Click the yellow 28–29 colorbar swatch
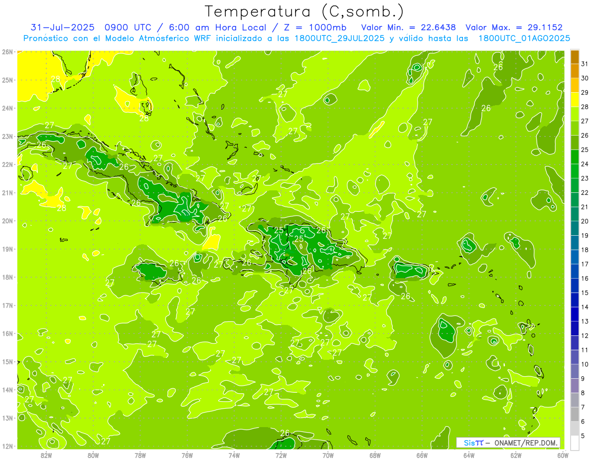 pos(575,99)
